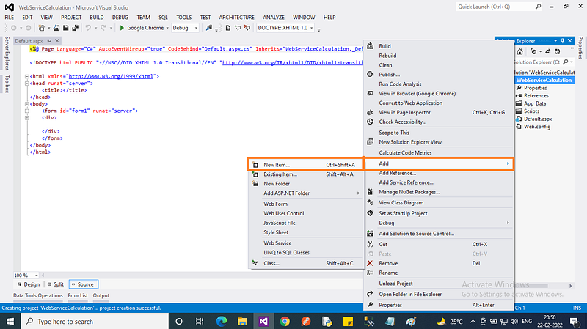Select Manage NuGet Packages...
Viewport: 587px width, 329px height.
439,192
